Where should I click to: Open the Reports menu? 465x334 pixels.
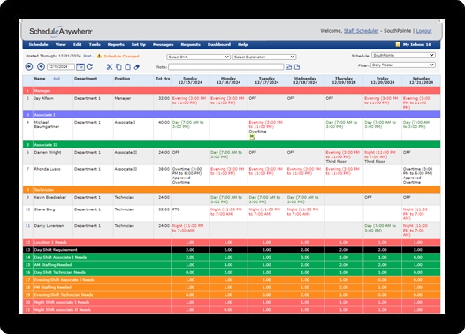(x=116, y=44)
